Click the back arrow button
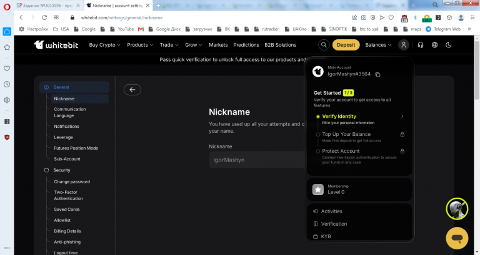This screenshot has width=480, height=255. click(x=132, y=90)
